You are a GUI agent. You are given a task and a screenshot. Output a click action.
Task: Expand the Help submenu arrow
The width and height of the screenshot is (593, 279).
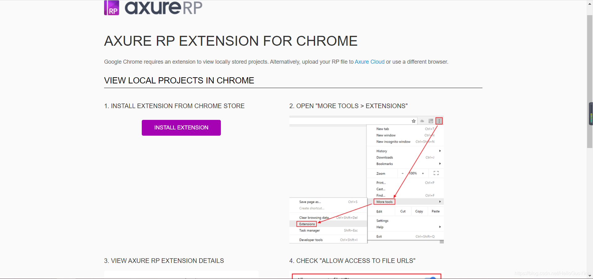440,227
